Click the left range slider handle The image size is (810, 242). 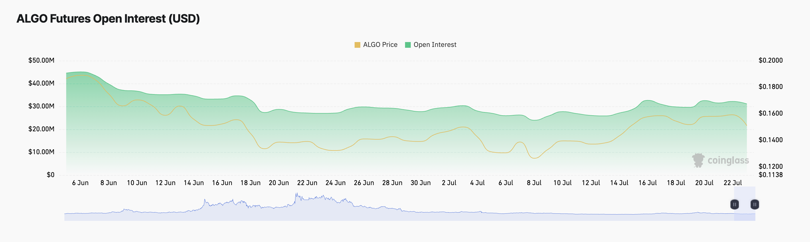tap(734, 205)
